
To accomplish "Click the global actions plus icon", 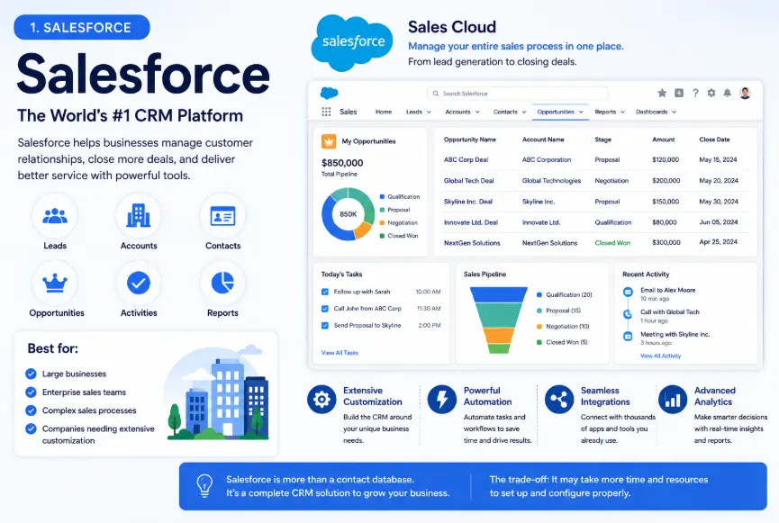I will coord(679,93).
